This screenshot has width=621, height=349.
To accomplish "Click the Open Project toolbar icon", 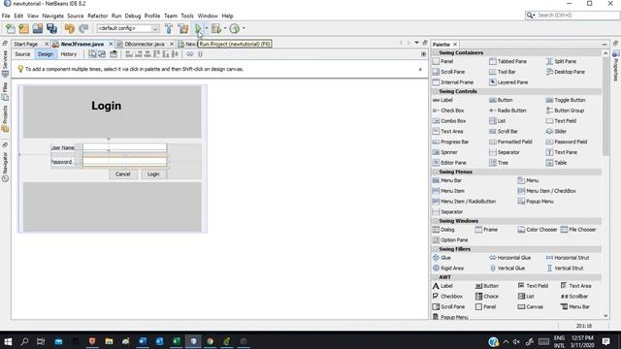I will pos(38,28).
